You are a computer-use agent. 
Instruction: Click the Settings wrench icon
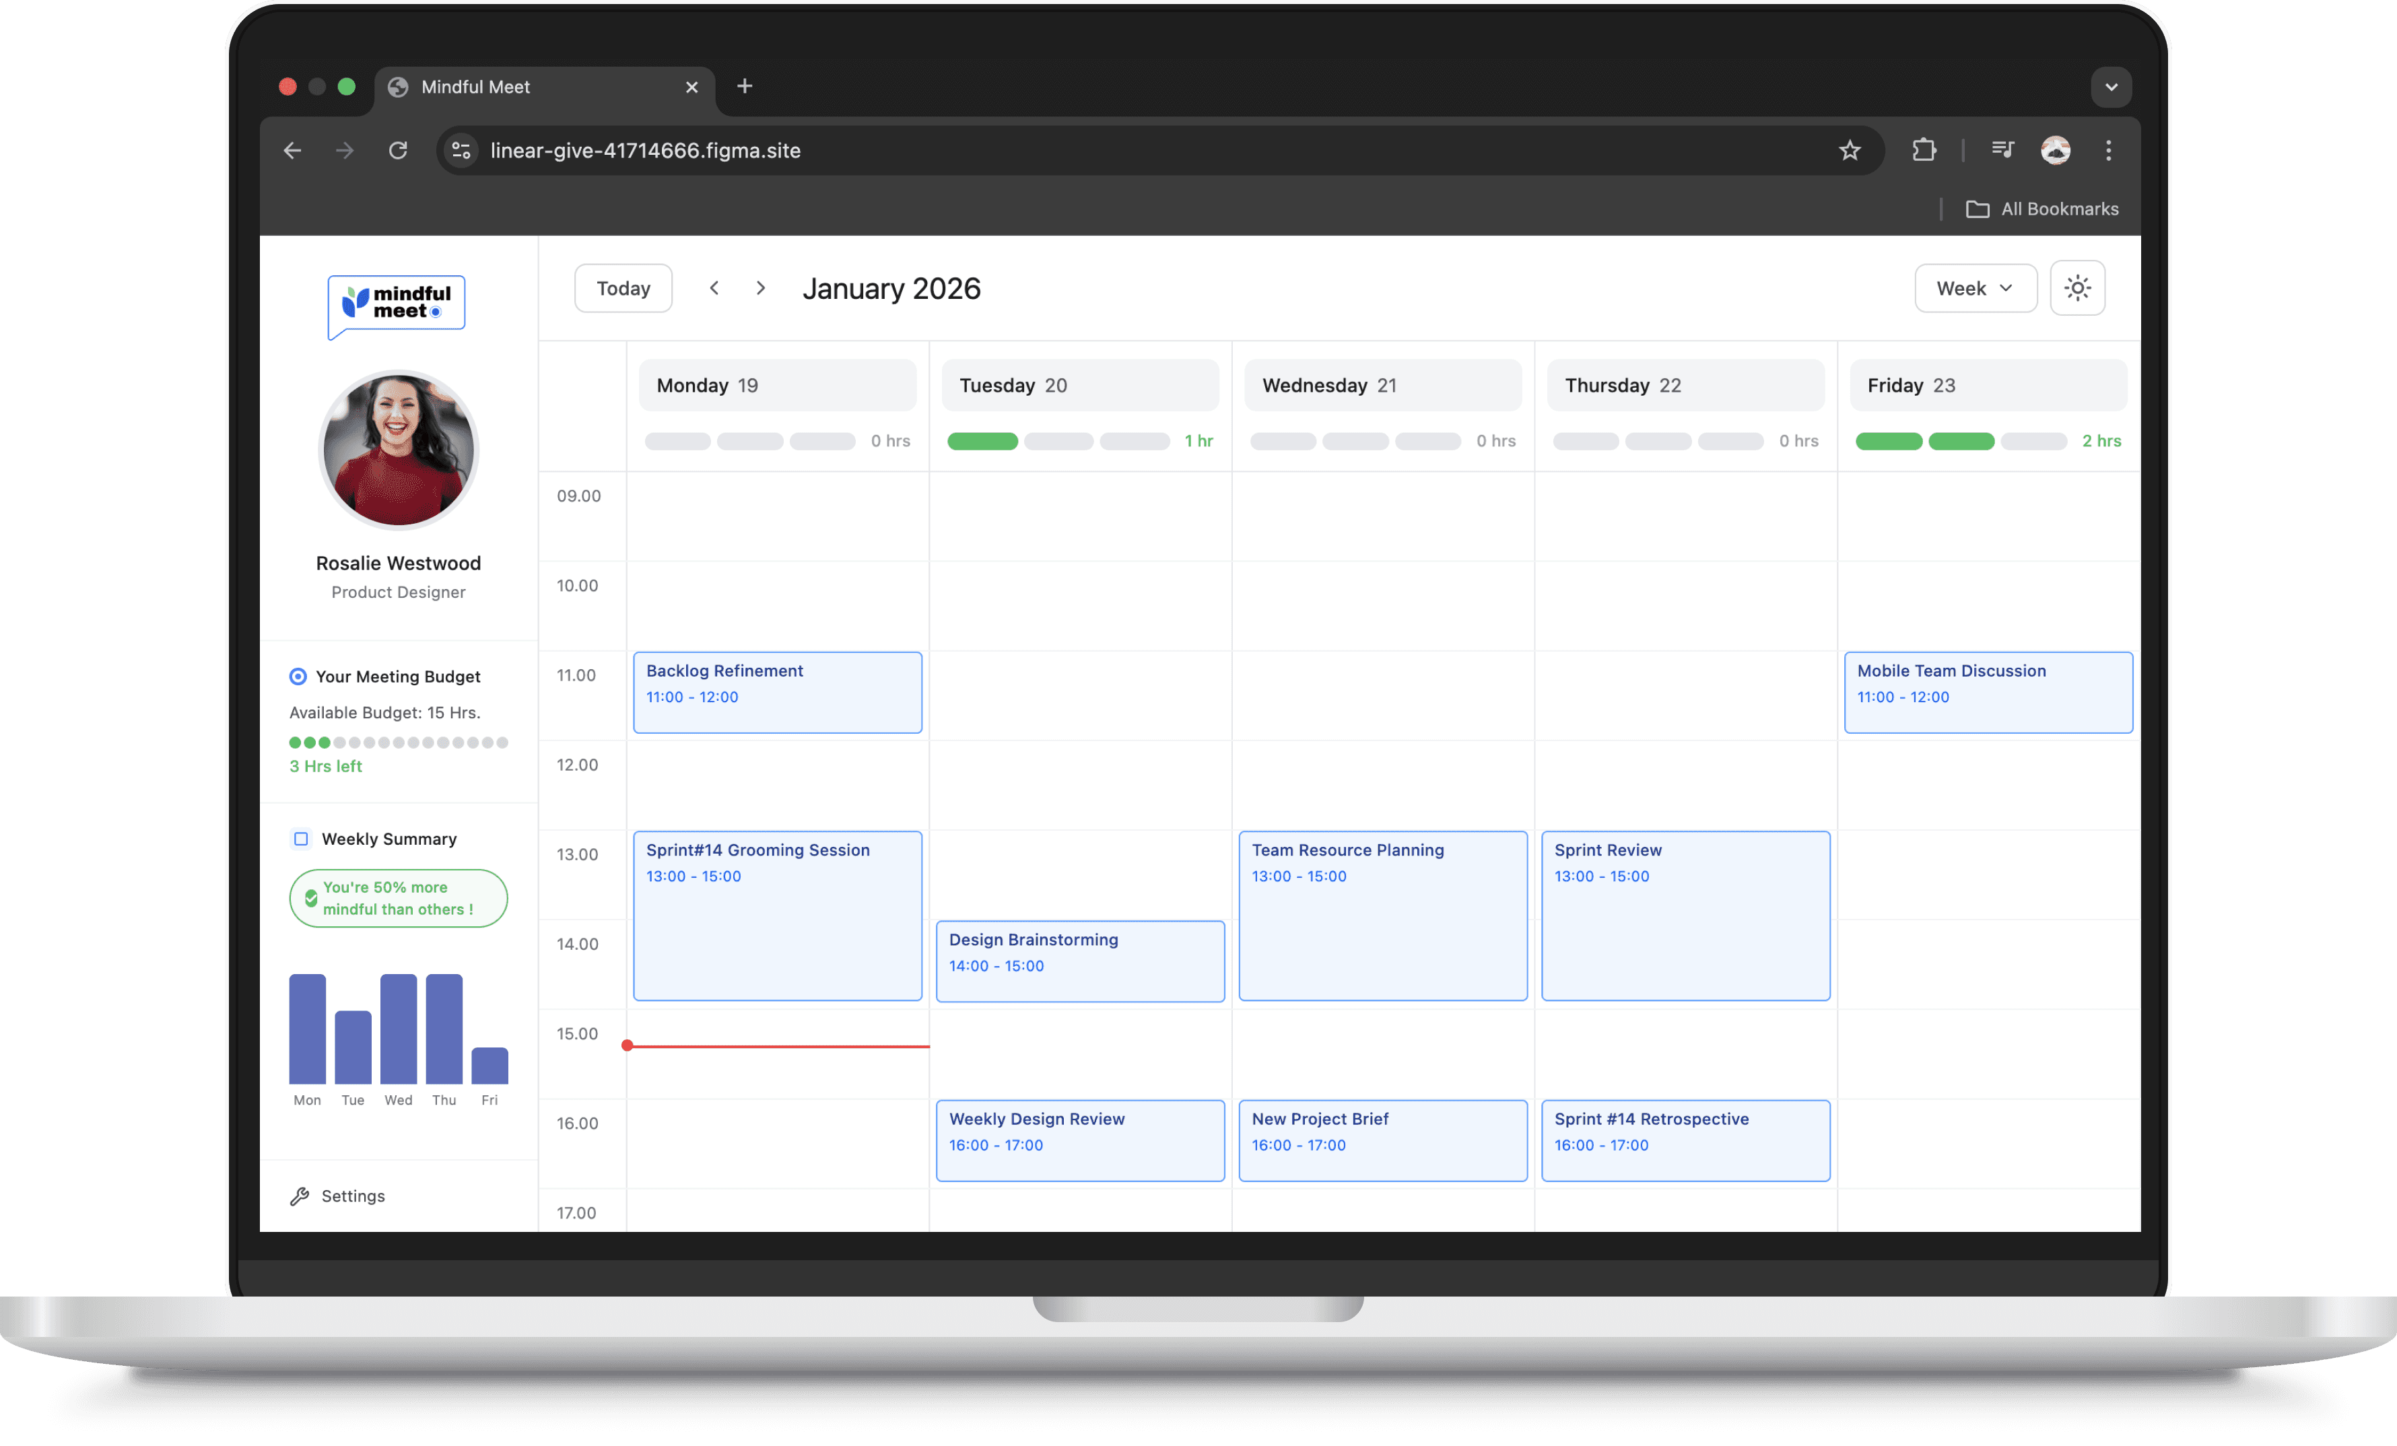tap(300, 1196)
